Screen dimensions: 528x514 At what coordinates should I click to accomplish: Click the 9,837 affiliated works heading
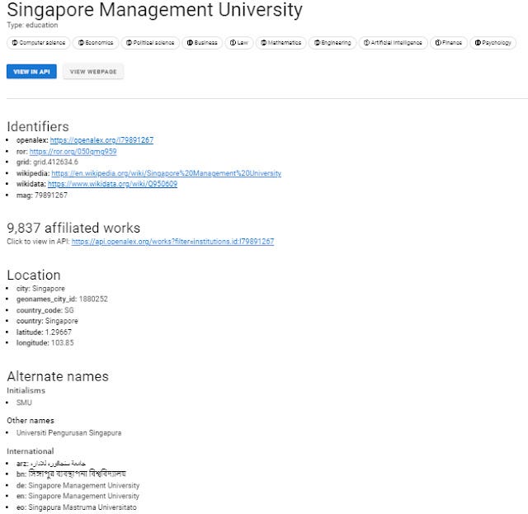[x=73, y=228]
